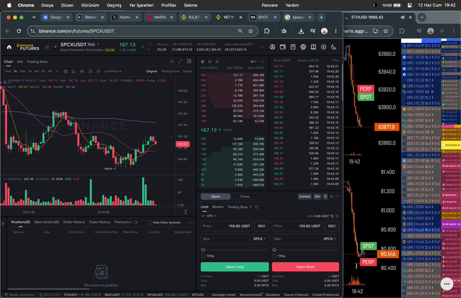Reload the Binance page in Chrome
461x298 pixels.
tap(19, 31)
